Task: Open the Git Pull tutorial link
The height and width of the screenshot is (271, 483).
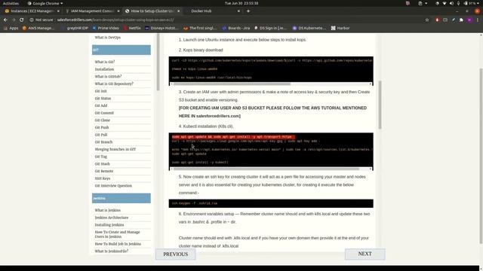Action: tap(100, 135)
